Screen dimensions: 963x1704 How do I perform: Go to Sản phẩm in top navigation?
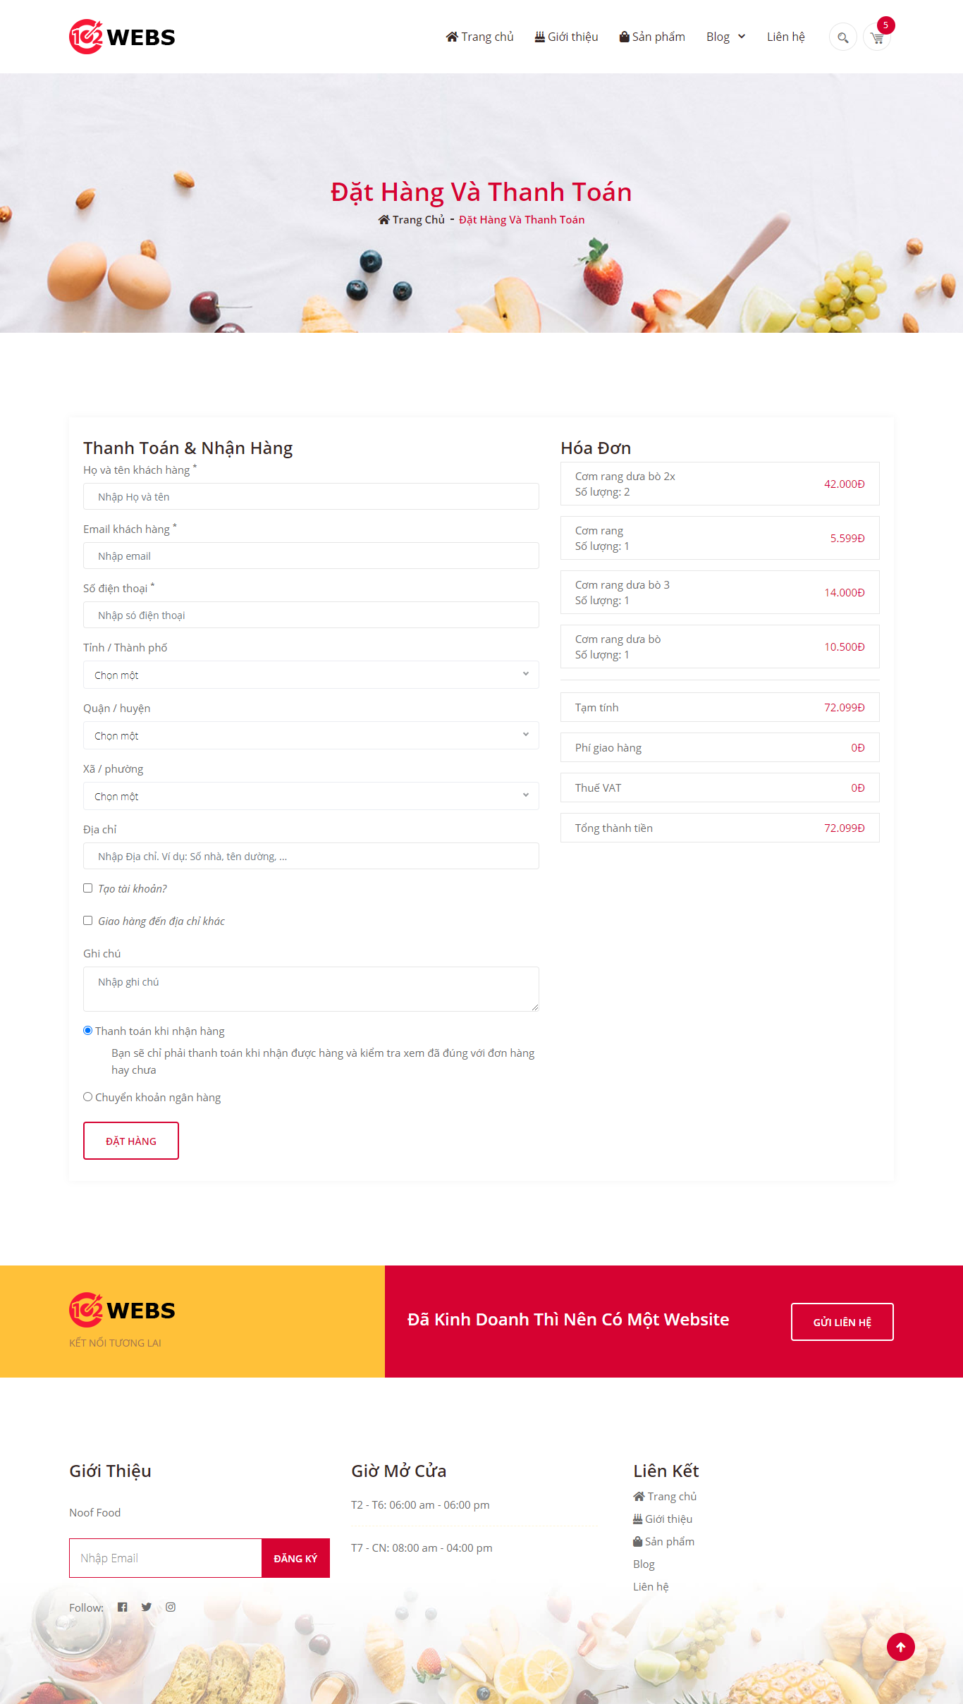(x=652, y=37)
